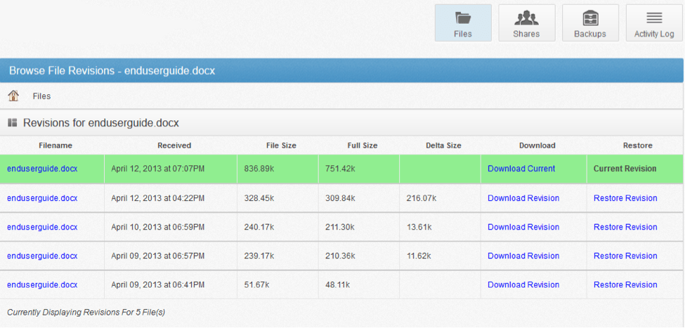Select delta size value 216.07k
This screenshot has height=328, width=685.
point(422,198)
